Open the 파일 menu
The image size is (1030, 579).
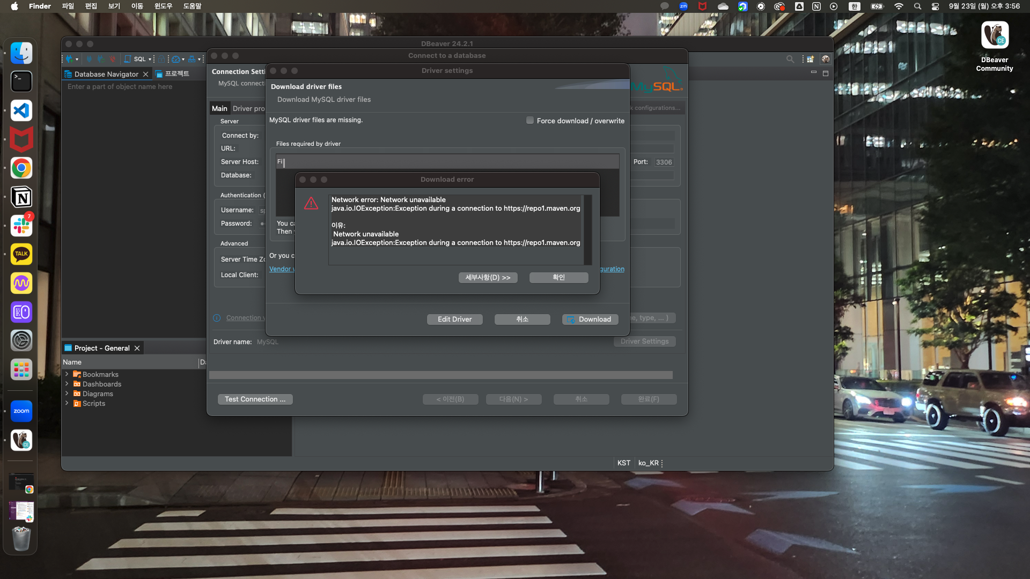(x=68, y=6)
